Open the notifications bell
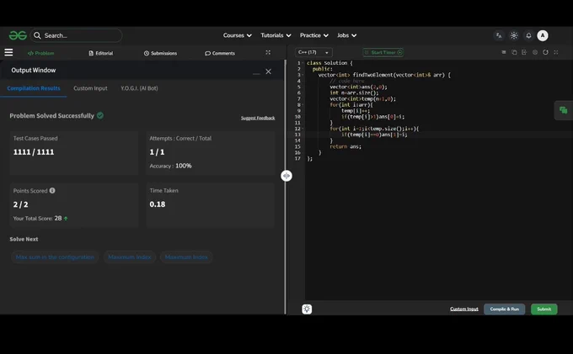 [x=528, y=35]
